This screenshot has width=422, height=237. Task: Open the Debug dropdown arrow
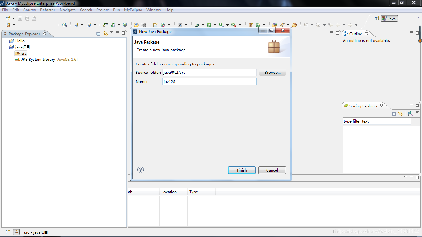point(203,25)
